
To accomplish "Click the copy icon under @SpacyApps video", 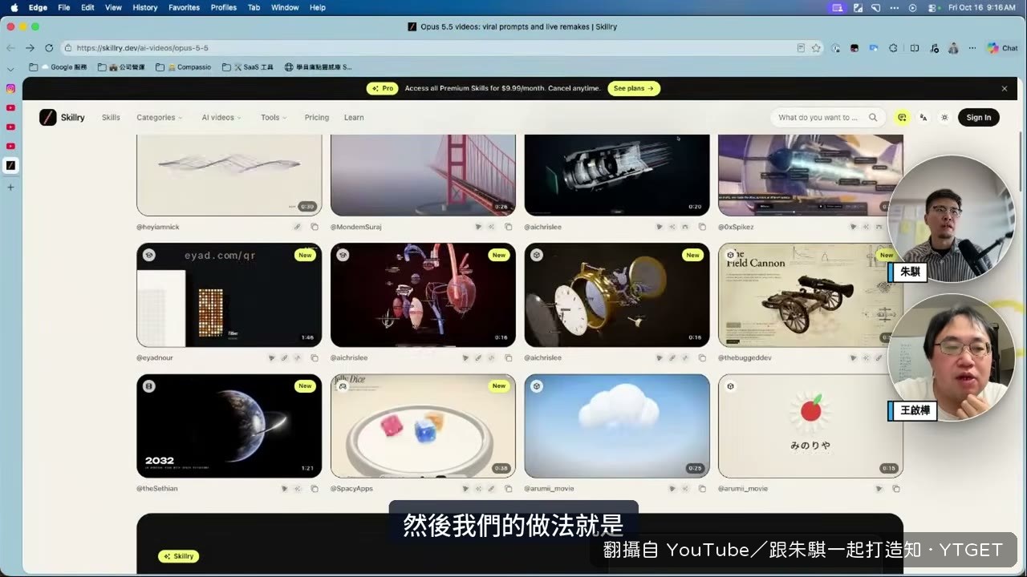I will point(509,488).
